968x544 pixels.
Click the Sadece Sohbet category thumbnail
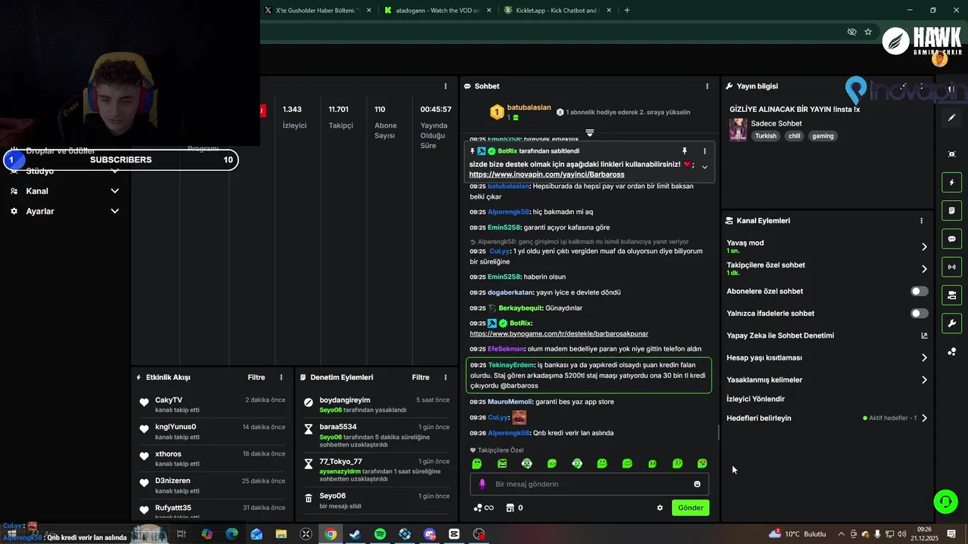(738, 129)
